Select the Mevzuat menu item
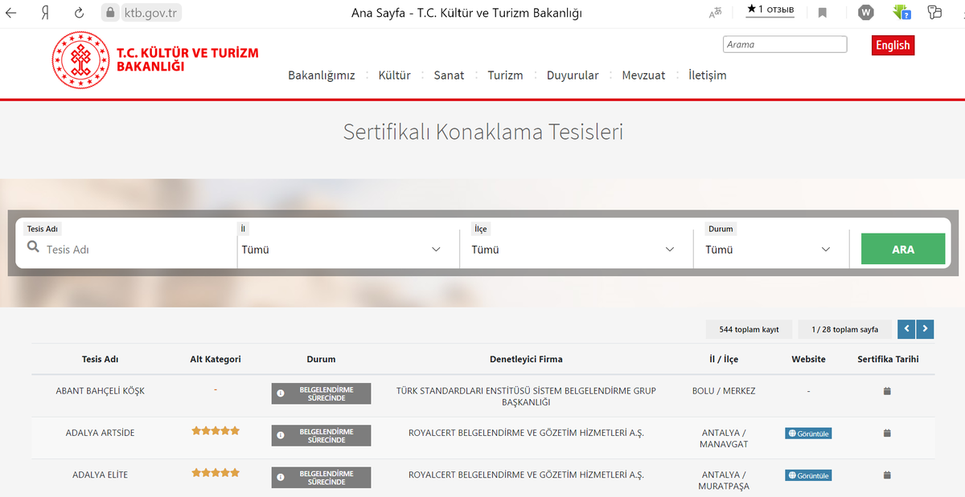 tap(643, 75)
